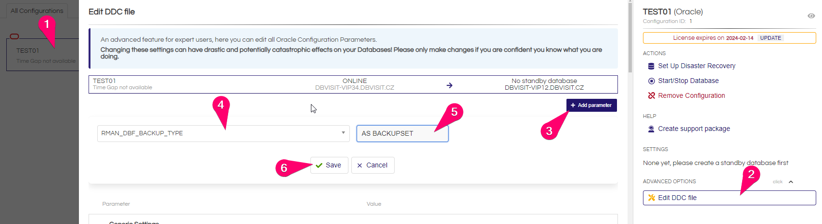Click the red Remove Configuration icon
The width and height of the screenshot is (822, 224).
[651, 95]
